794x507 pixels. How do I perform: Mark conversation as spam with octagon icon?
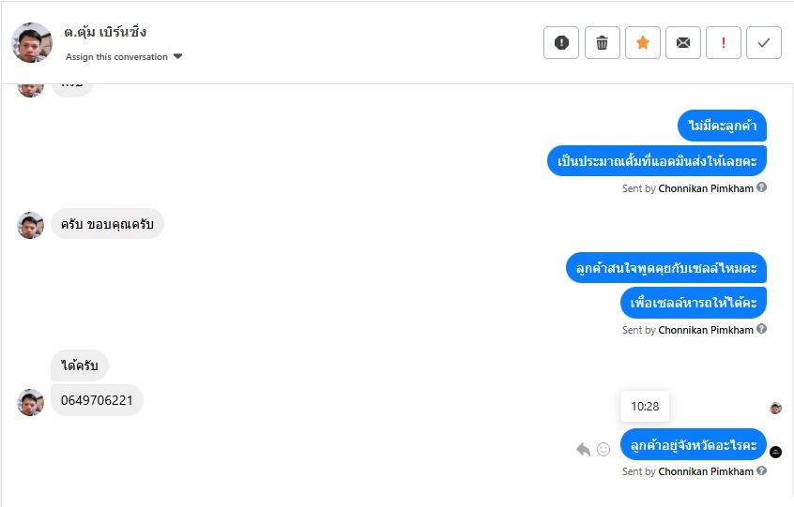point(561,43)
